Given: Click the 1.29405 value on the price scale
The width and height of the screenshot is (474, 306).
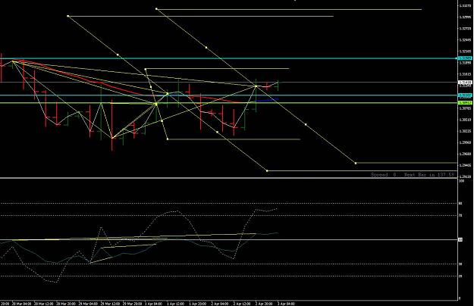Looking at the screenshot, I should (x=465, y=165).
